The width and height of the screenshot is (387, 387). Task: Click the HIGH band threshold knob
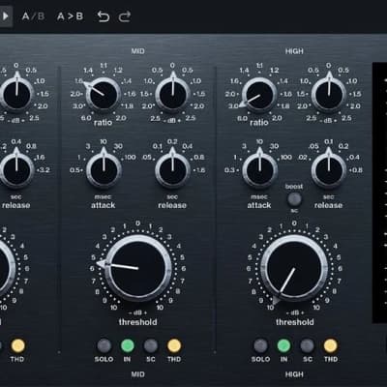click(x=294, y=268)
